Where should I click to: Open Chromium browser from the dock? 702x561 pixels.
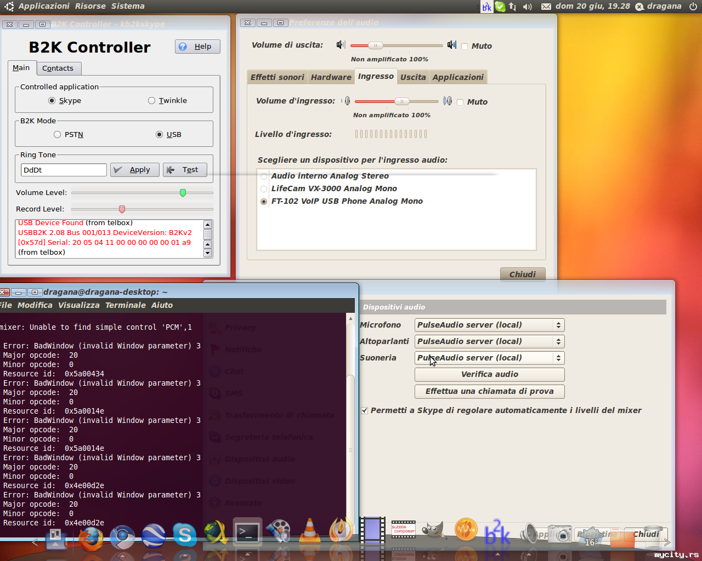click(x=122, y=537)
